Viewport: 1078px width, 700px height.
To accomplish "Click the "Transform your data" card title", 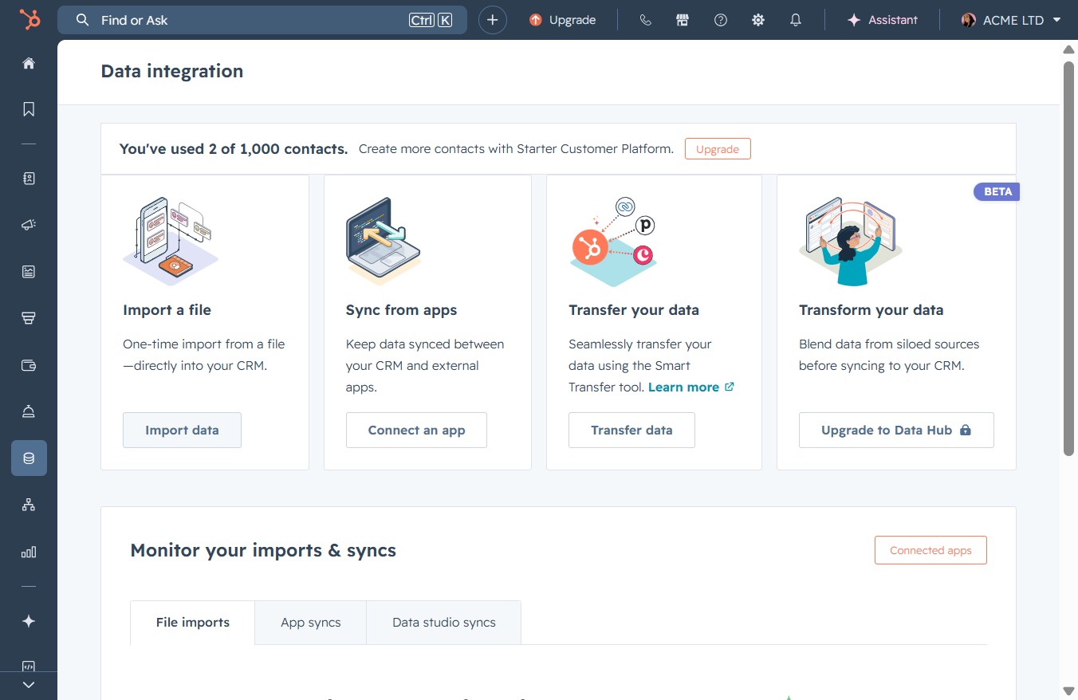I will 871,310.
